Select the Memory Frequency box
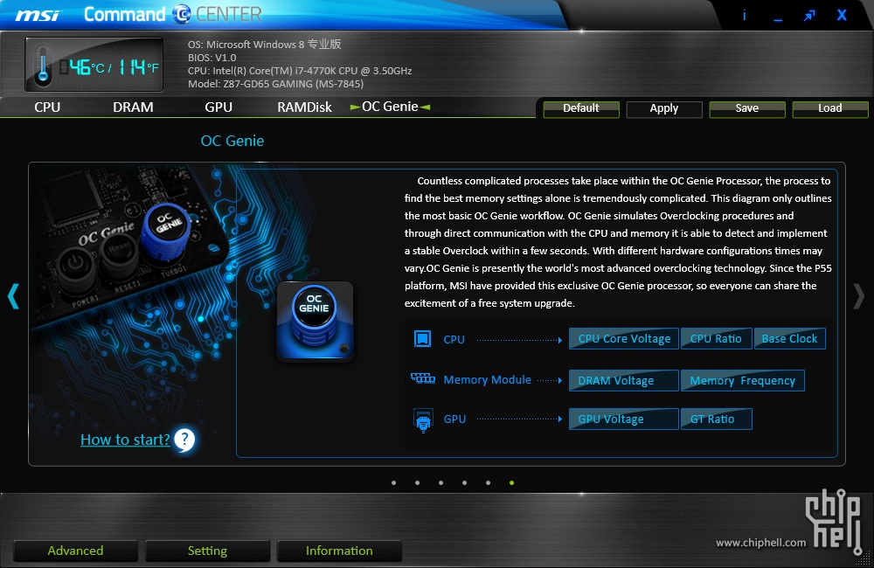 [x=742, y=381]
